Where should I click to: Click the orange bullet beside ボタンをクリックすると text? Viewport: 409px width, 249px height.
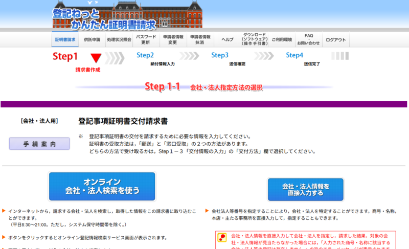4,237
